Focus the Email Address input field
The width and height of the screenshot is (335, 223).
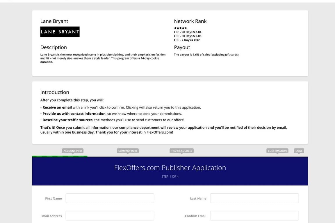(x=110, y=216)
